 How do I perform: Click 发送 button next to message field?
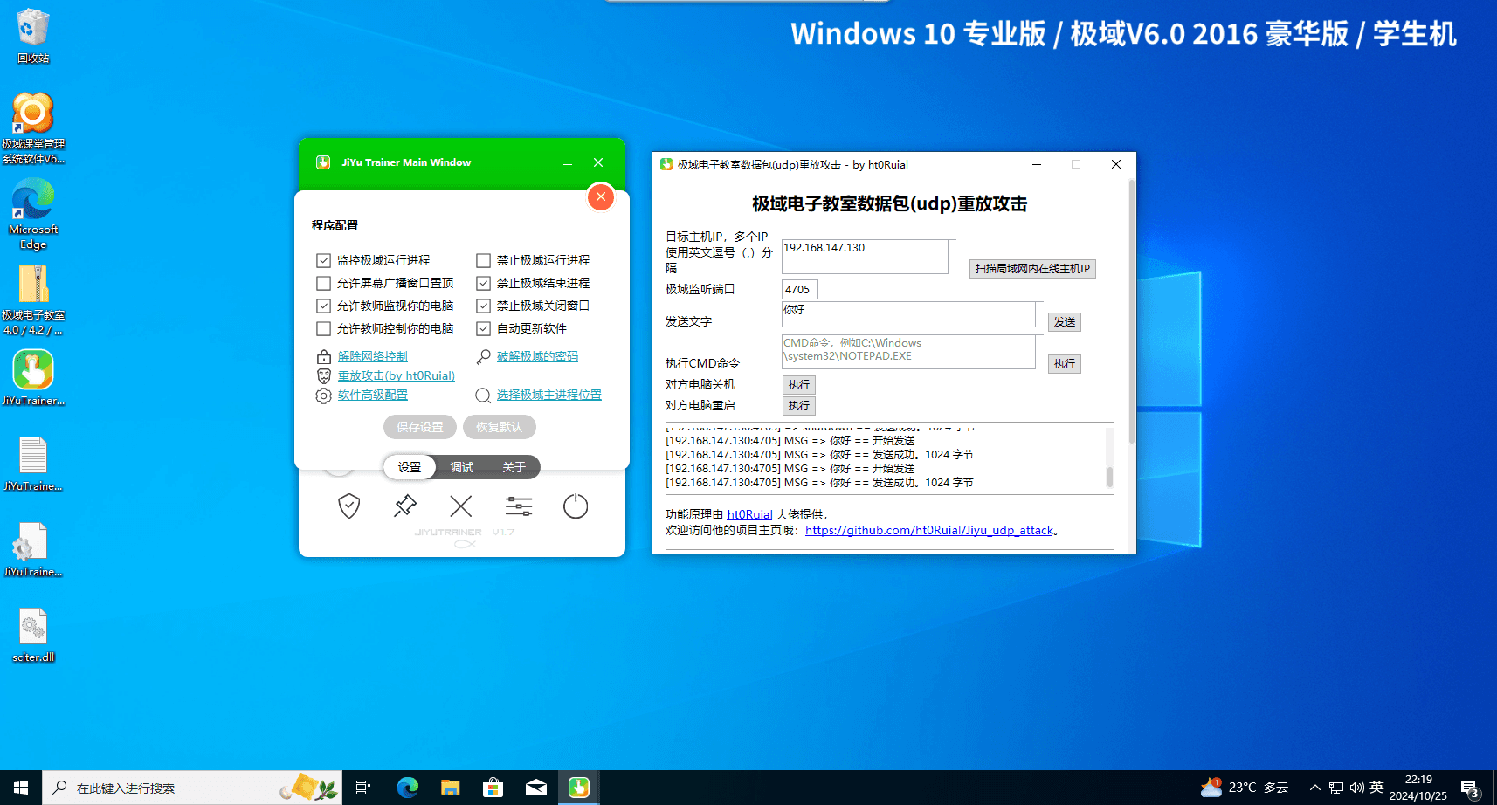point(1065,322)
